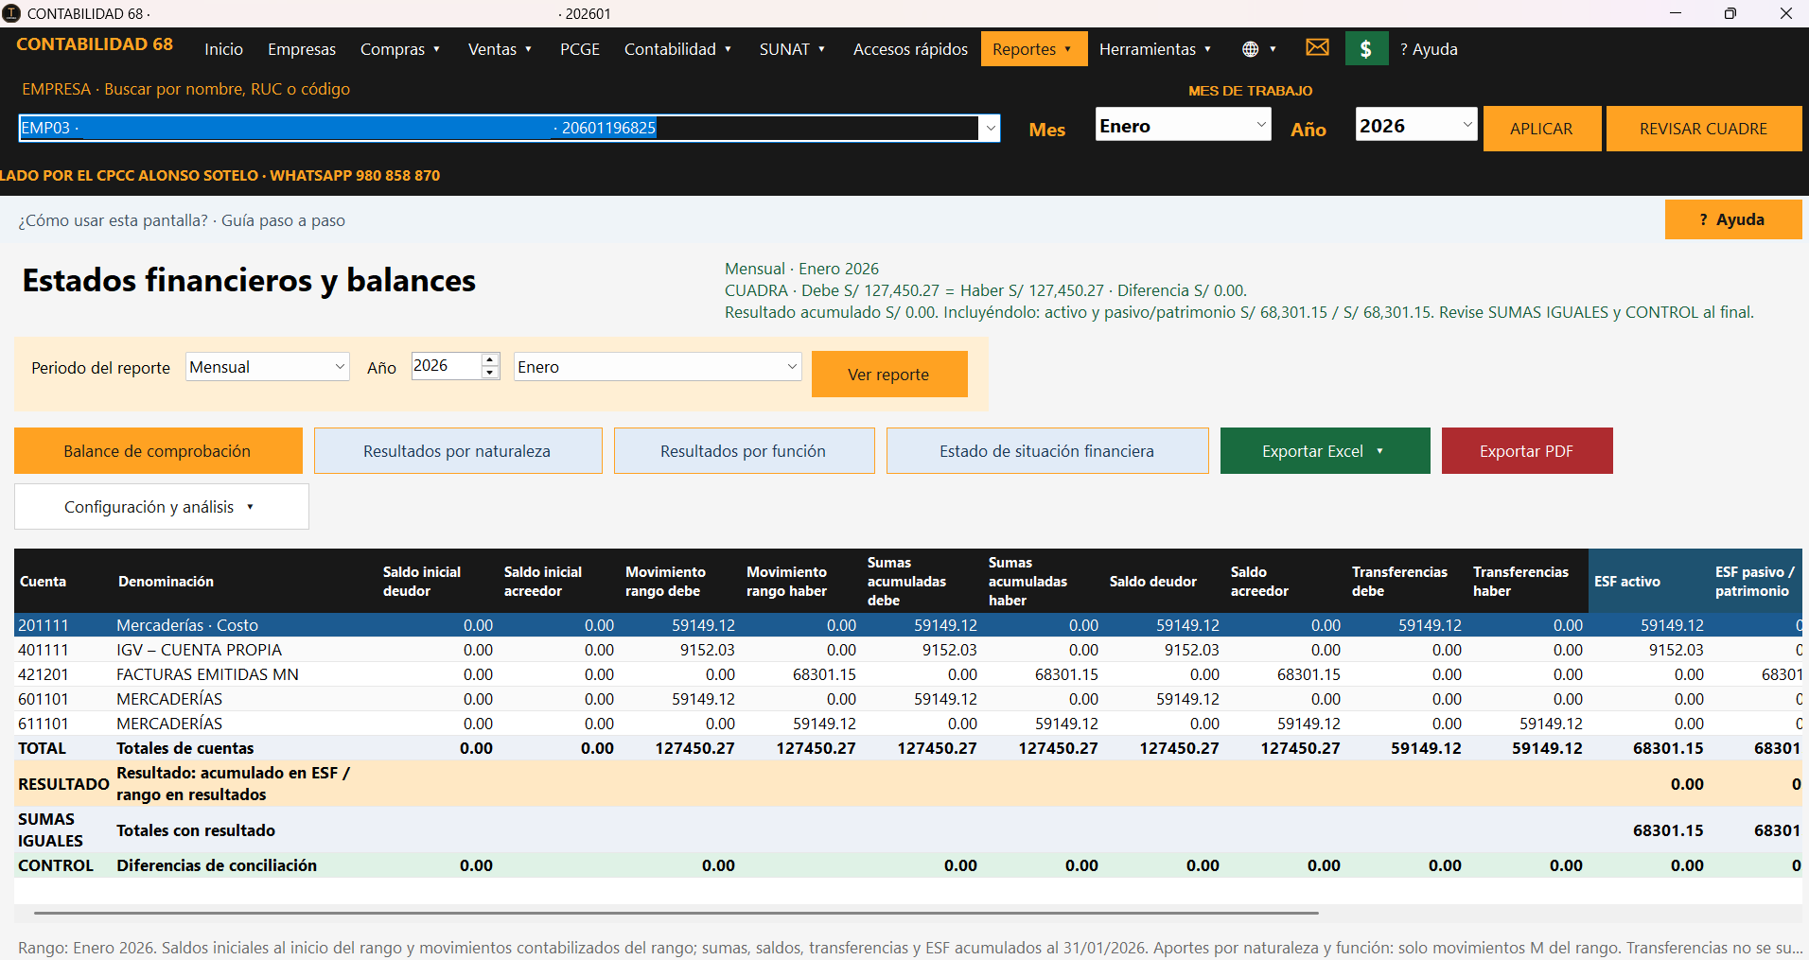Viewport: 1809px width, 960px height.
Task: Open the step-by-step guide link
Action: (182, 220)
